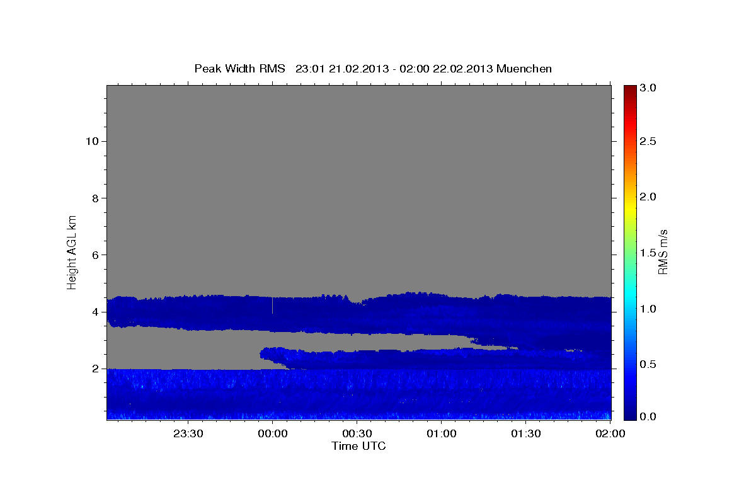
Task: Click the '02:00' time tick label
Action: (x=610, y=433)
